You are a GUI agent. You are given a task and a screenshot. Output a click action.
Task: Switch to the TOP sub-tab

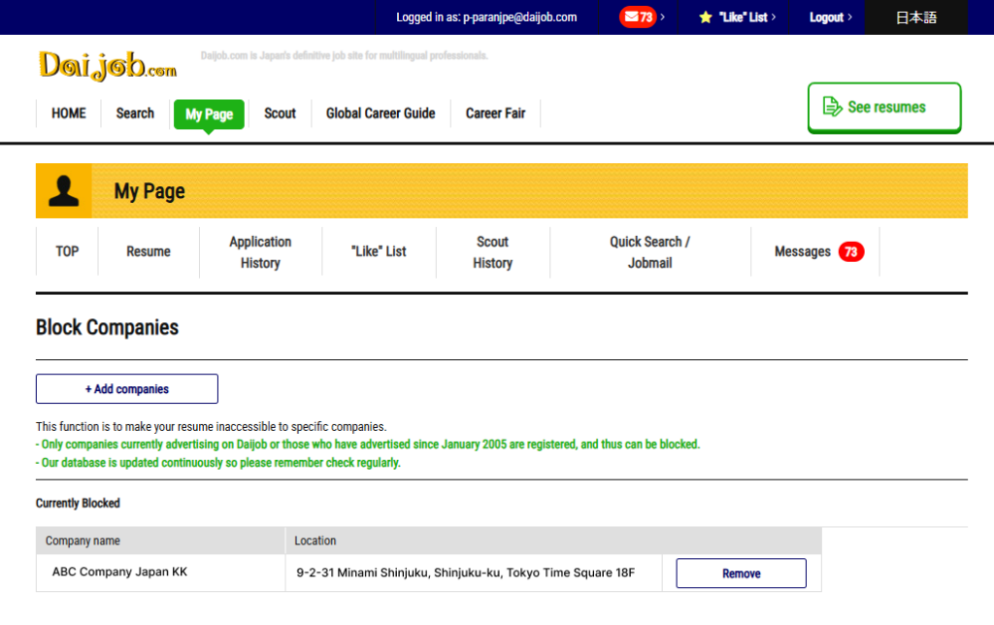click(67, 251)
